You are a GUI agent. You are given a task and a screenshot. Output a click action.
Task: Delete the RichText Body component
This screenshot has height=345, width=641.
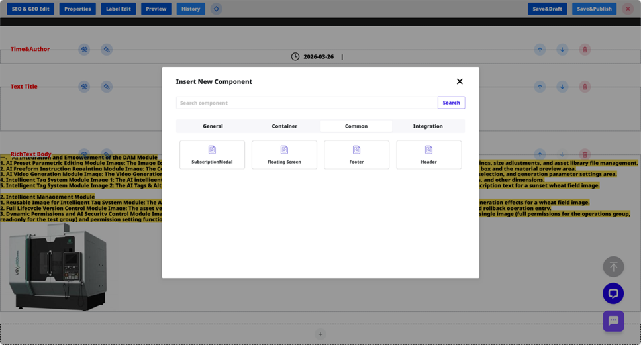pos(585,154)
